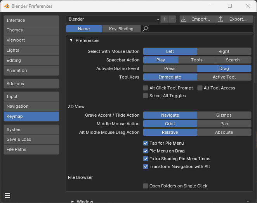
Task: Filter keymap by Key-Binding
Action: pos(121,29)
